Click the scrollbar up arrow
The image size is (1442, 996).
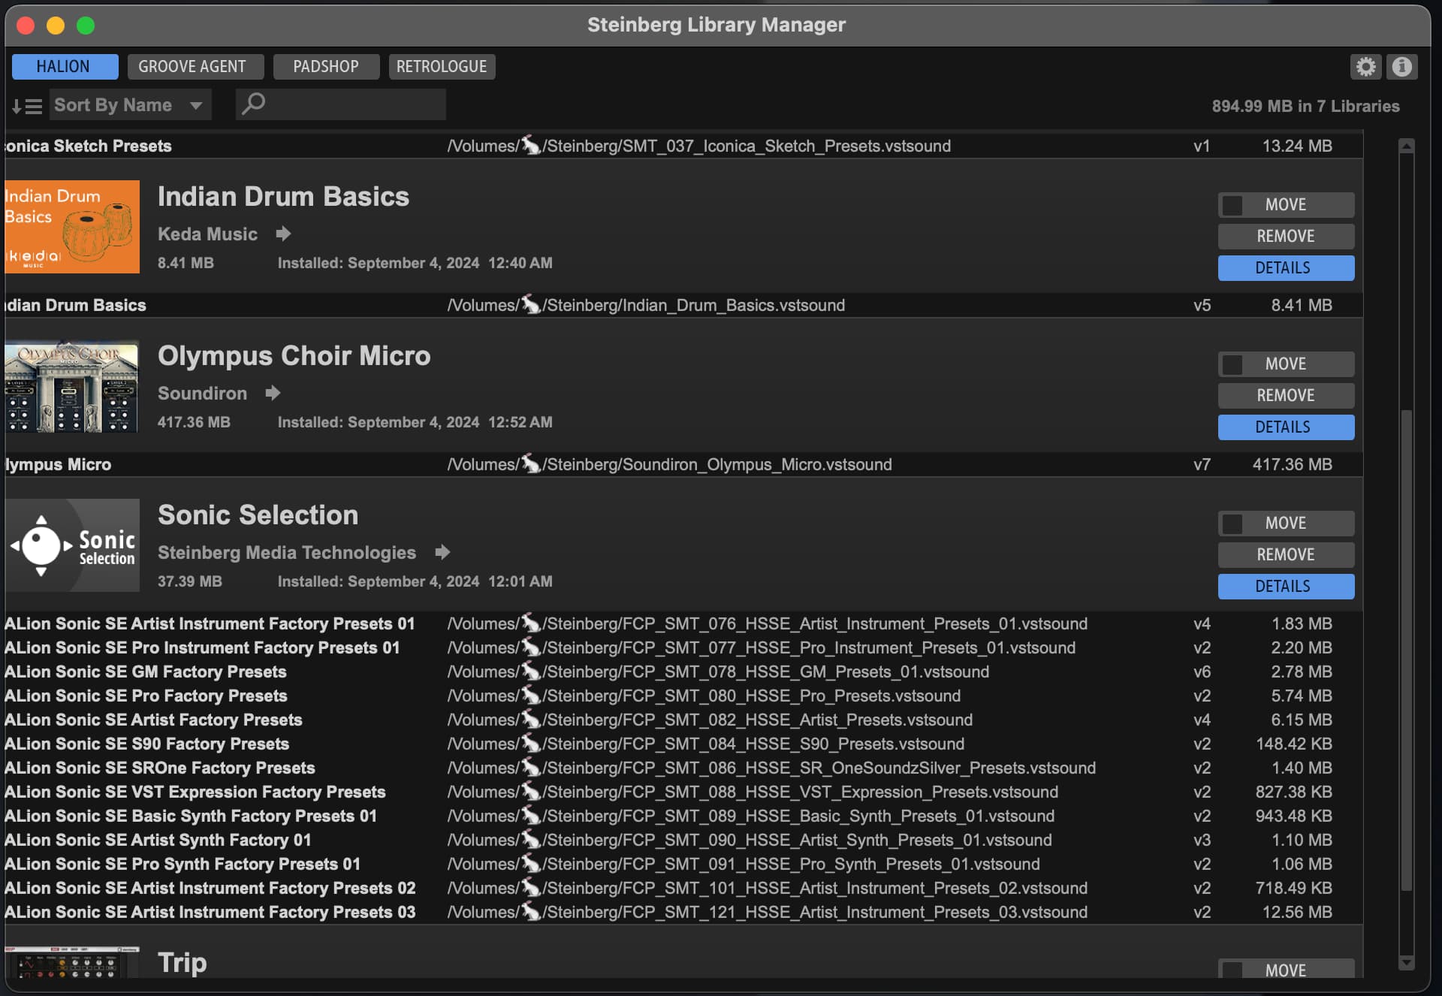(x=1407, y=146)
